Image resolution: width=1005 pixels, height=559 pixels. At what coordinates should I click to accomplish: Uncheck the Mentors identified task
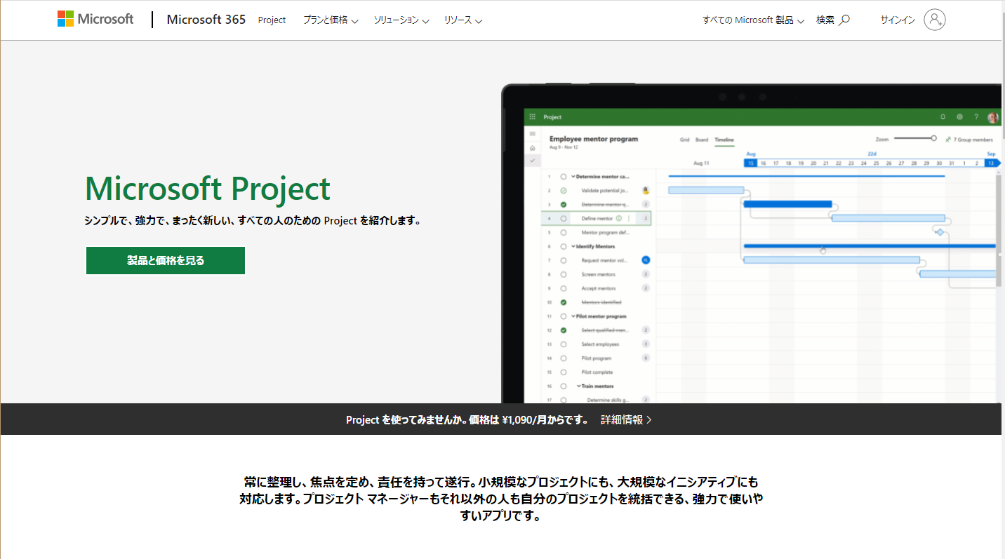564,302
